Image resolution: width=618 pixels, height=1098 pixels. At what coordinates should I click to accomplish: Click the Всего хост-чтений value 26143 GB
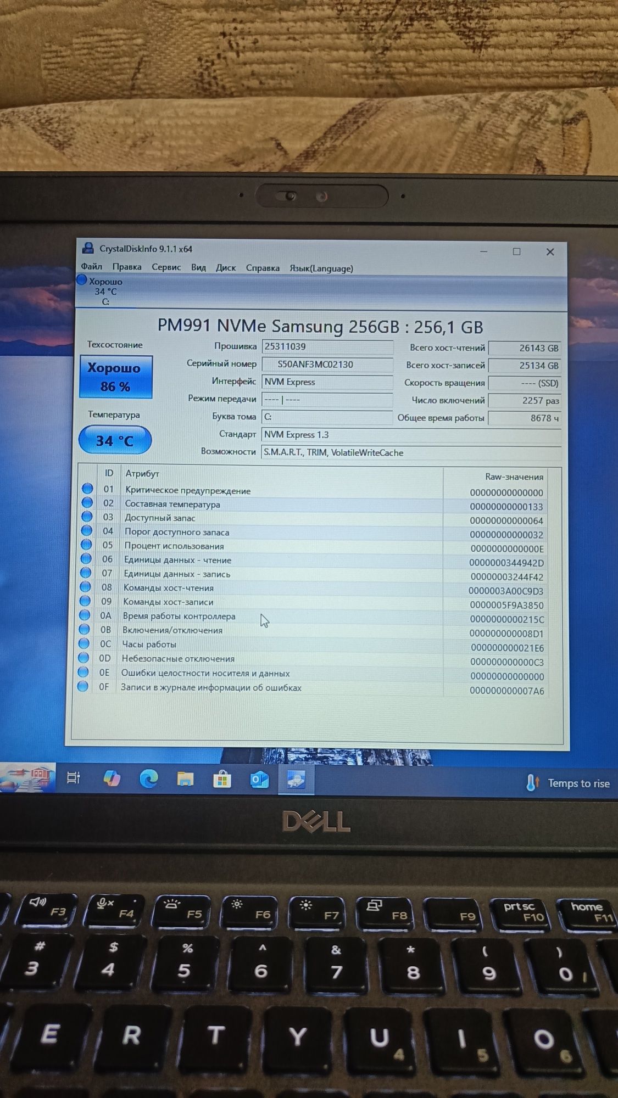click(x=525, y=348)
